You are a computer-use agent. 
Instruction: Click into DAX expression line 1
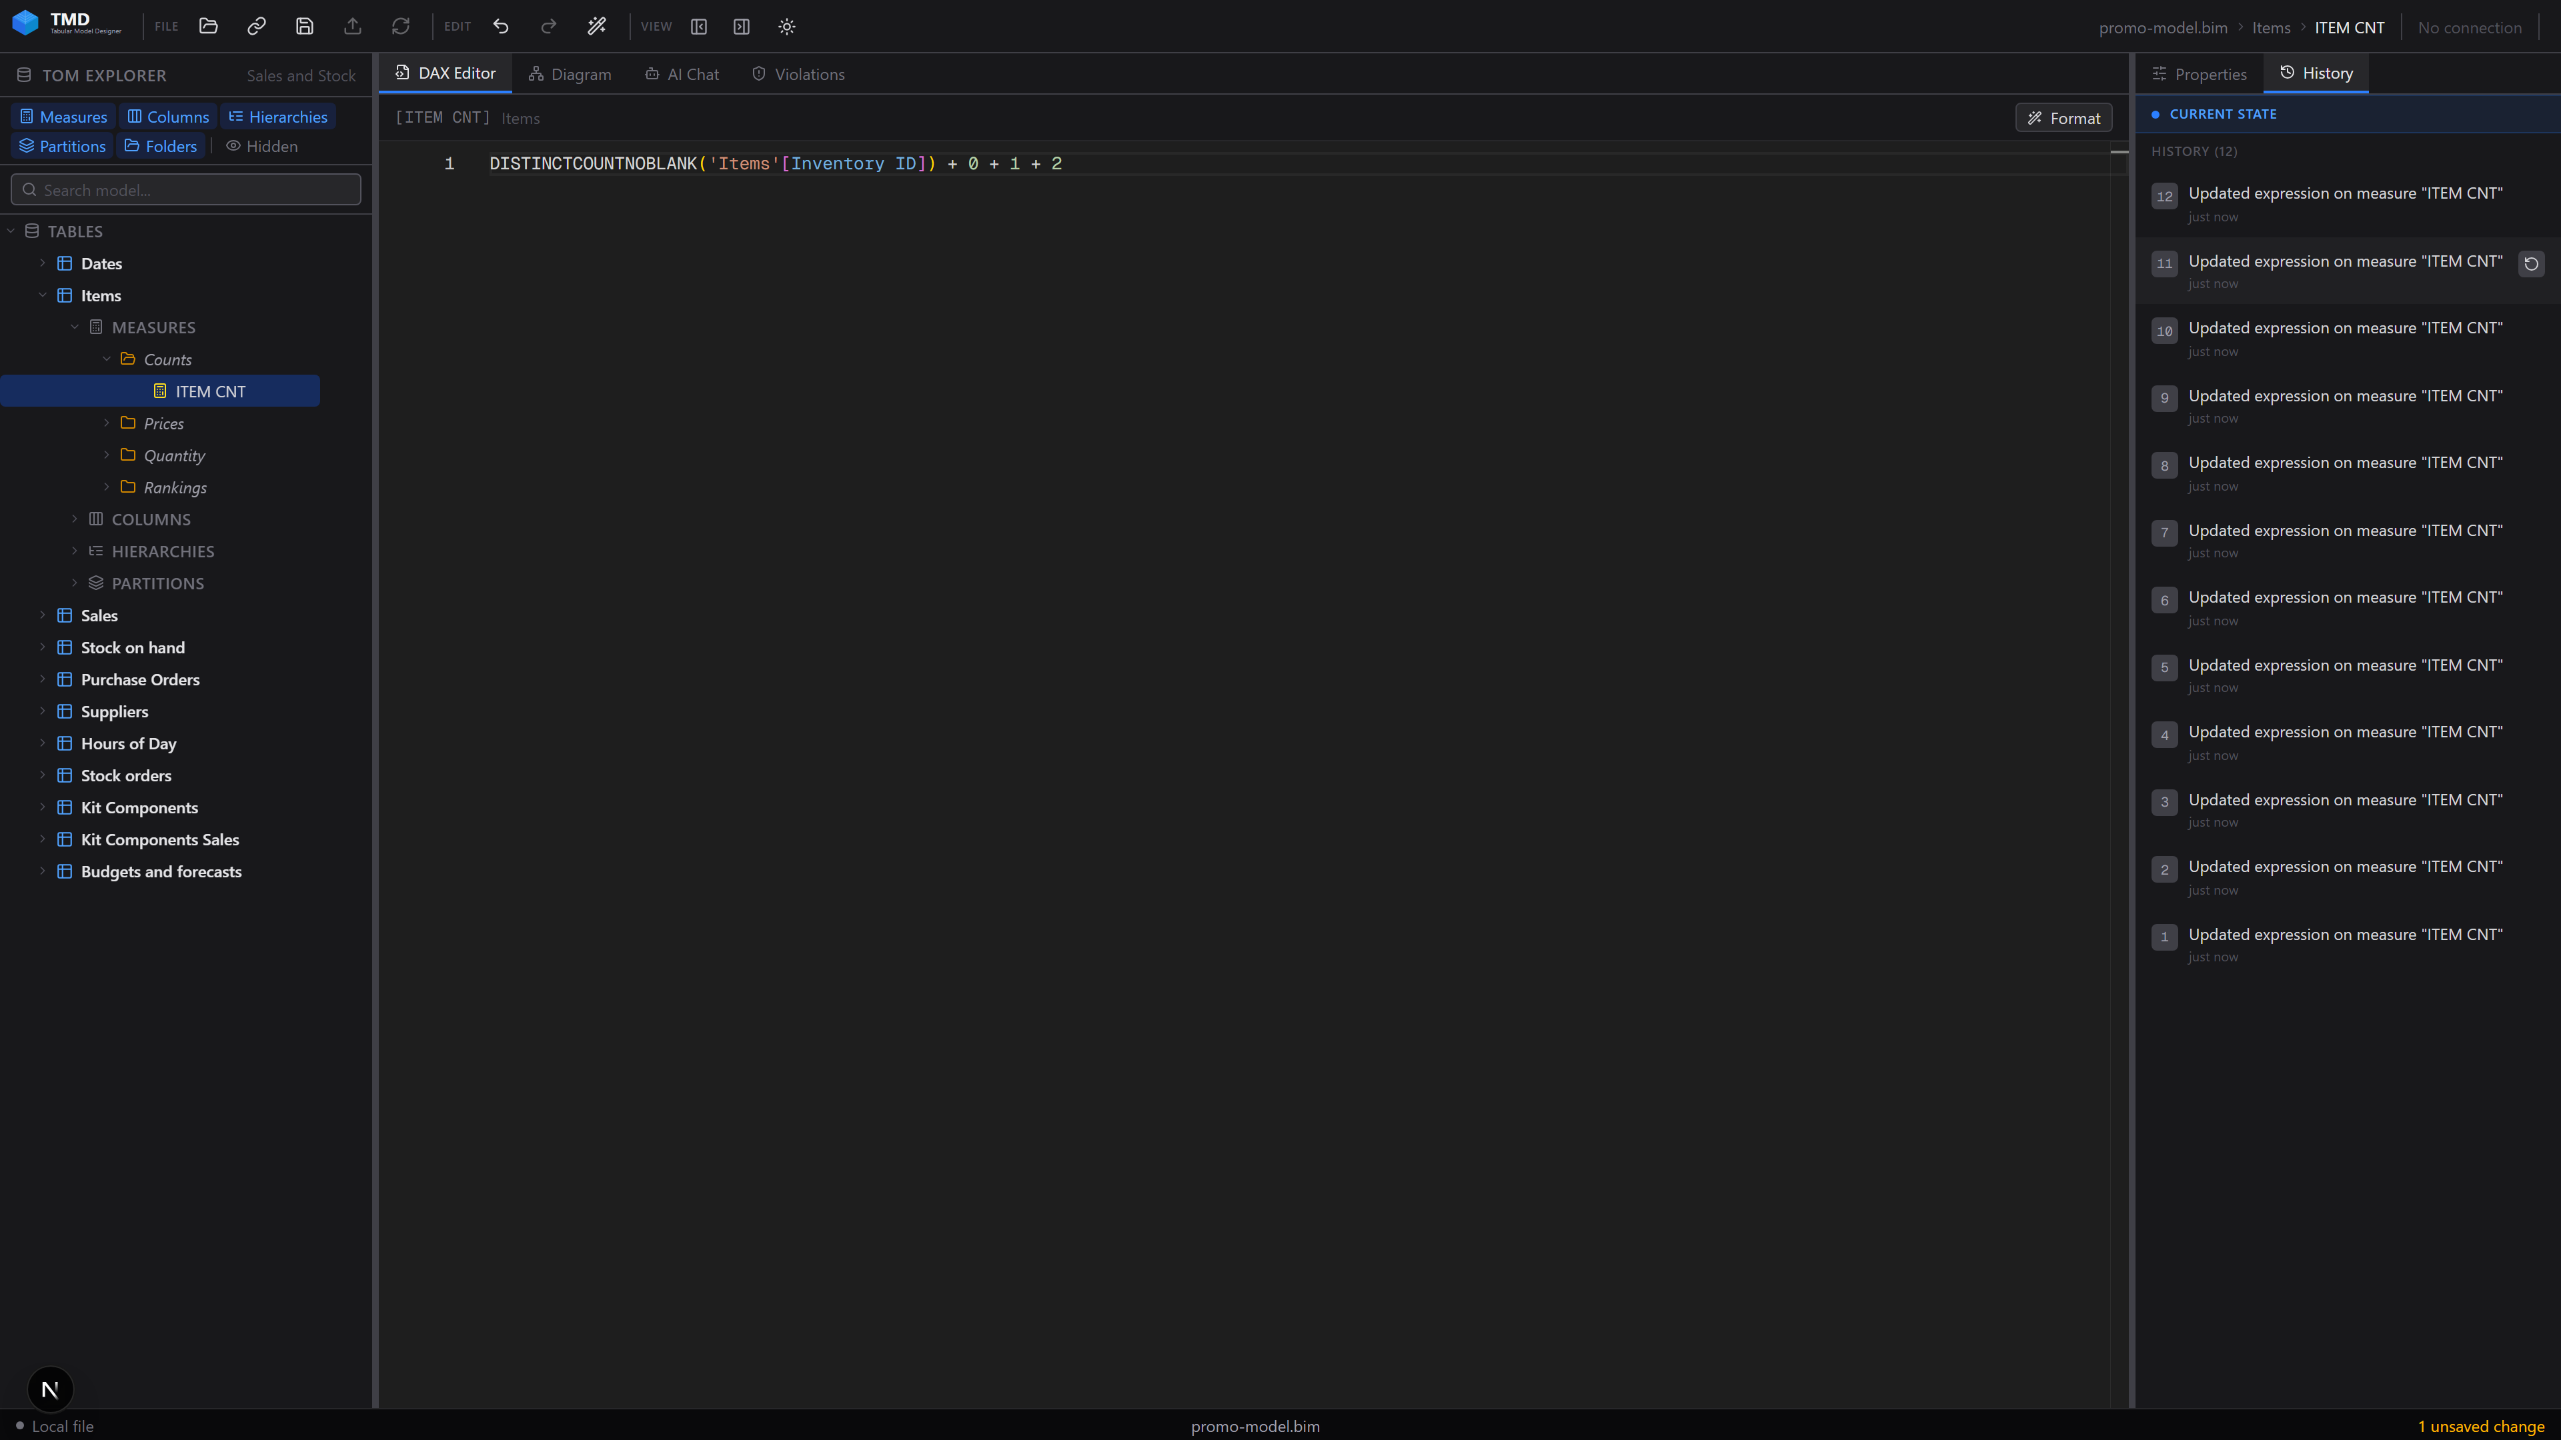point(776,164)
